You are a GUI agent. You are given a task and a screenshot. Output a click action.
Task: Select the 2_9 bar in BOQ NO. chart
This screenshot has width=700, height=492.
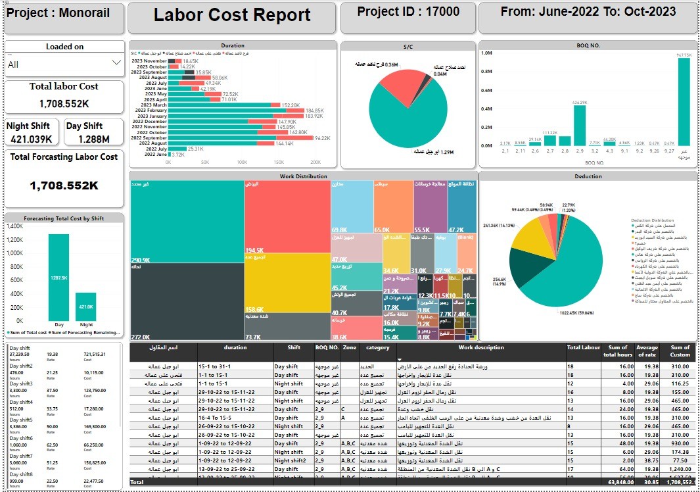click(579, 125)
